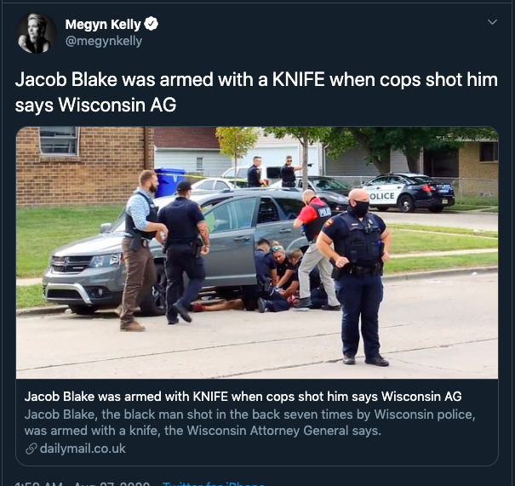Screen dimensions: 515x486
Task: Click the word KNIFE in the card headline
Action: (x=210, y=397)
